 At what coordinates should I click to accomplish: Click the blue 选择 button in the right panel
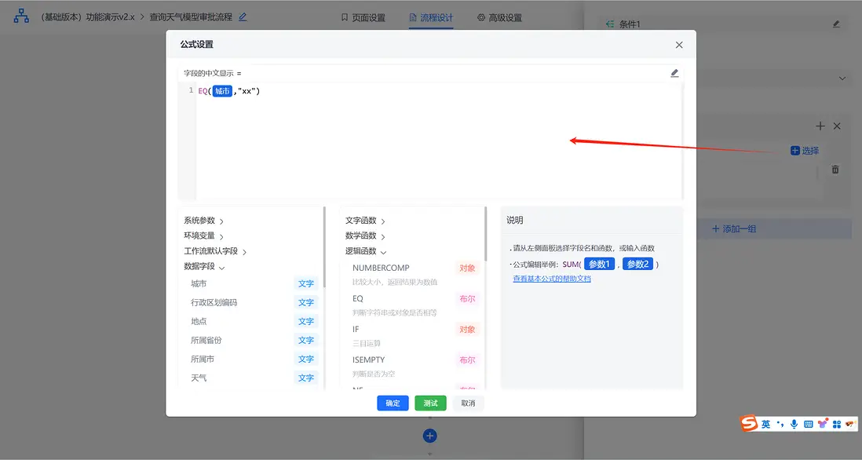(805, 151)
